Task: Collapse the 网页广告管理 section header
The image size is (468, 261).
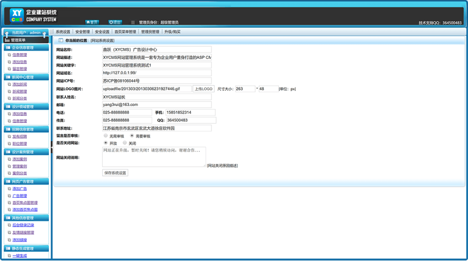Action: coord(26,181)
